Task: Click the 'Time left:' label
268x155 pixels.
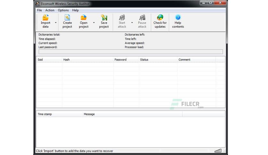Action: coord(130,39)
